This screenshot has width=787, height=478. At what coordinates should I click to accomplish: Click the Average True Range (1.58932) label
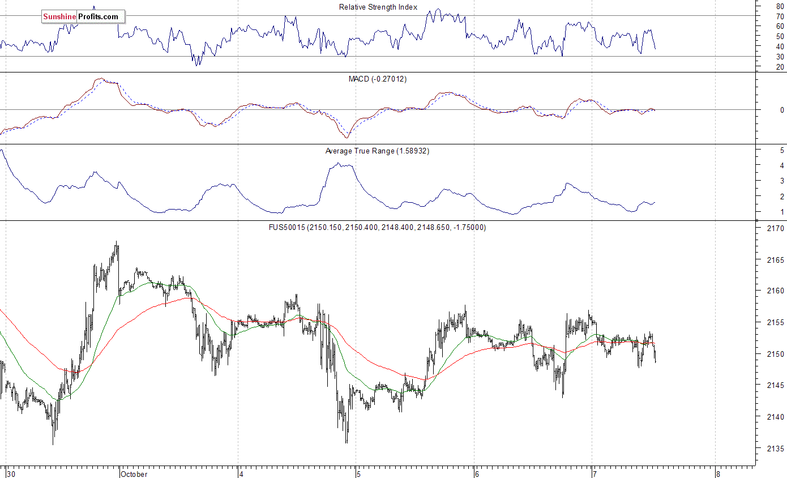coord(377,151)
